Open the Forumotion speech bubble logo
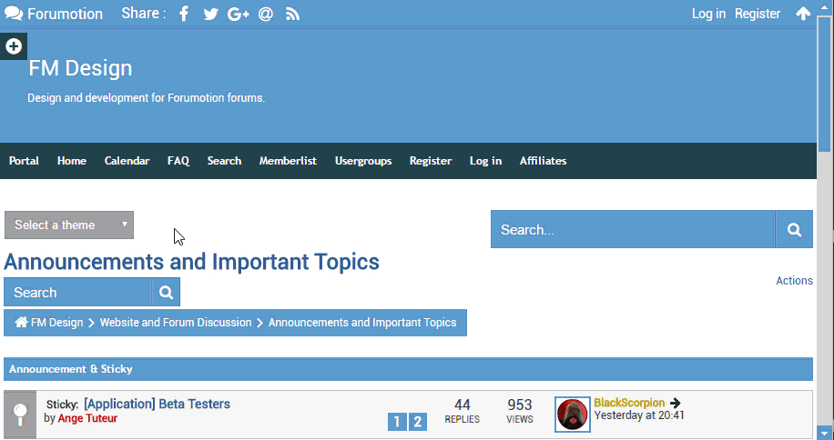 (14, 14)
